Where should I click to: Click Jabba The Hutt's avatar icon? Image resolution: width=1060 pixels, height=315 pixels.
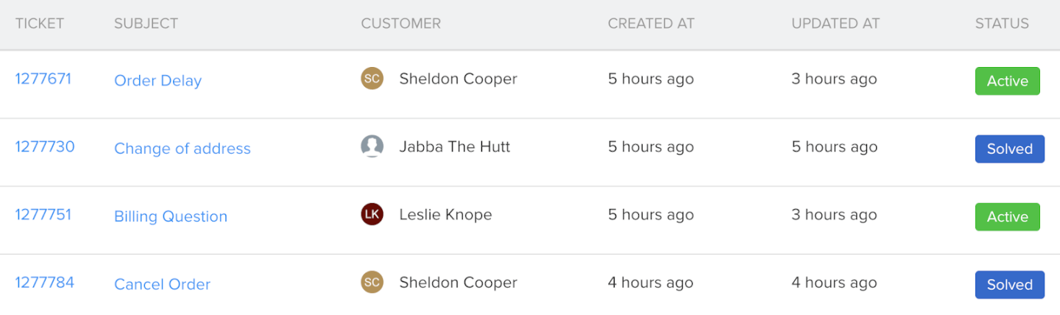tap(372, 146)
